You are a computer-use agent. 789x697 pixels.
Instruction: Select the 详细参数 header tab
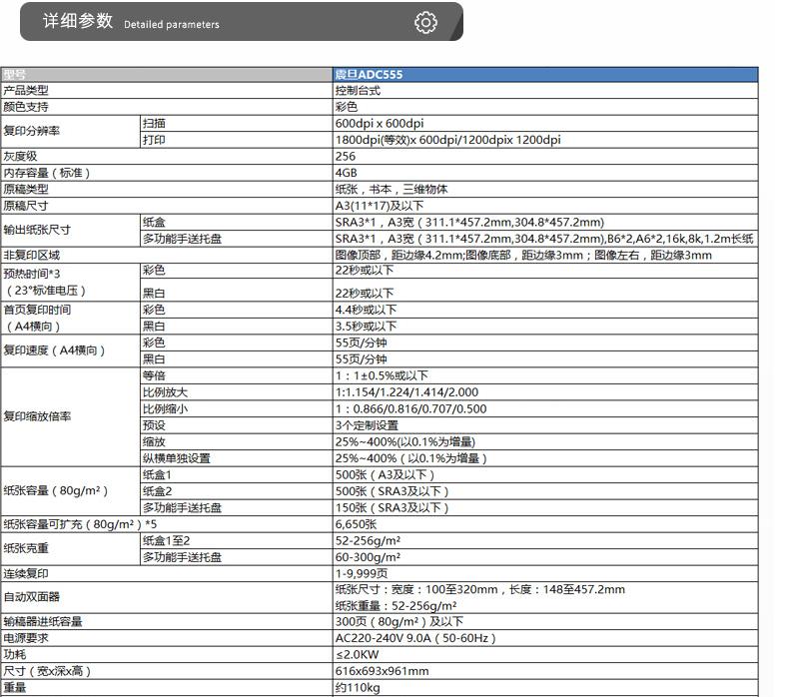(78, 22)
